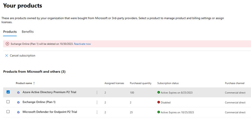Viewport: 251px width, 120px height.
Task: Click the red Disabled status icon
Action: pos(159,102)
